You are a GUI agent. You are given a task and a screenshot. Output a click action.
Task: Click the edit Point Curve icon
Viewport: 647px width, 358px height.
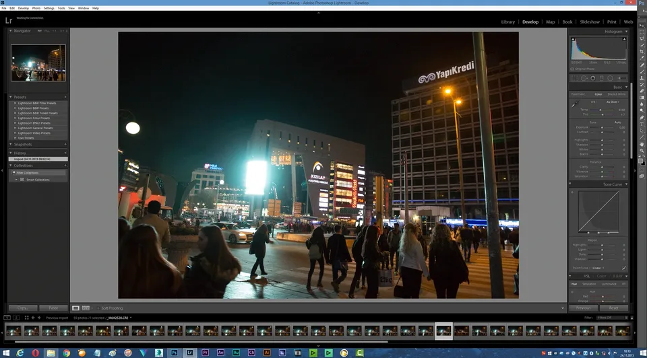point(624,268)
